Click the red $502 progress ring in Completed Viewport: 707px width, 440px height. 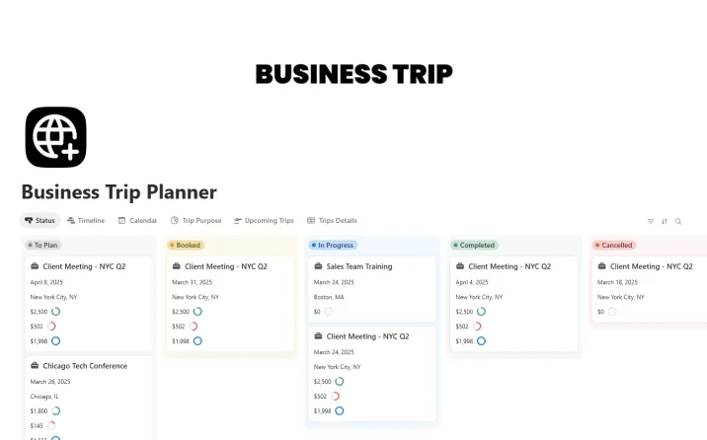[478, 327]
